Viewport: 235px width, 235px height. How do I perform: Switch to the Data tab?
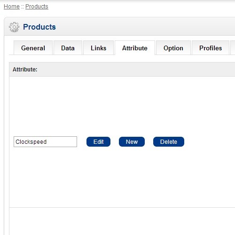point(68,48)
